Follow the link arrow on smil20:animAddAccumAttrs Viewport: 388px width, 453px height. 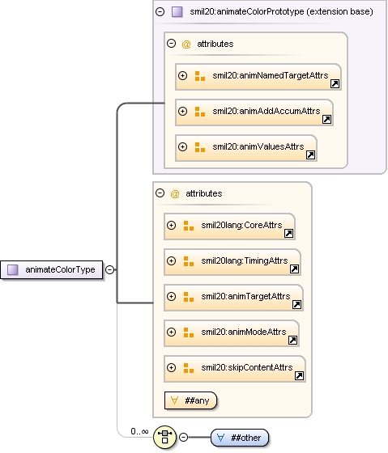(326, 120)
